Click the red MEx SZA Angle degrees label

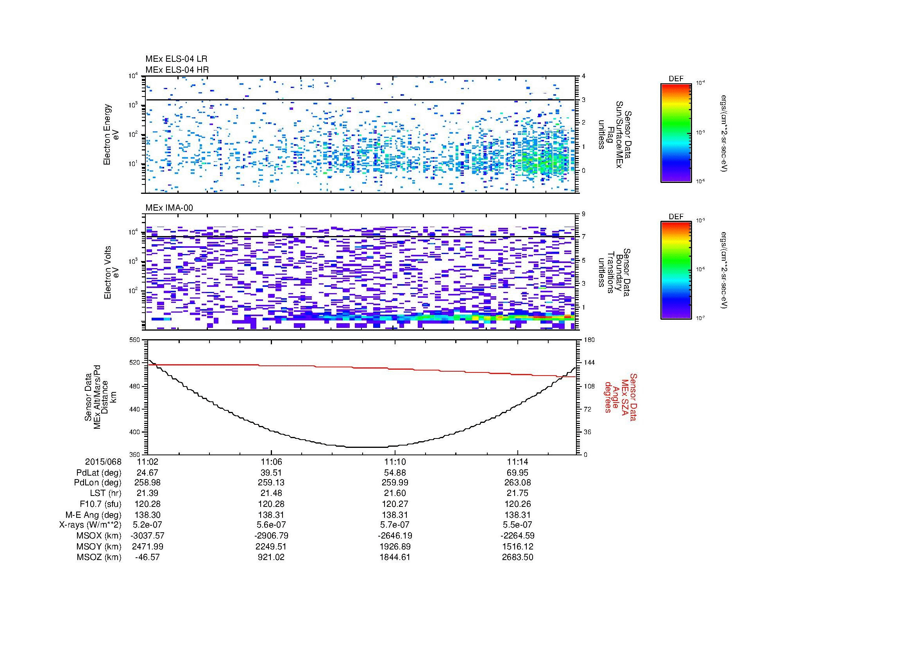(x=621, y=397)
